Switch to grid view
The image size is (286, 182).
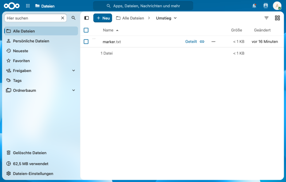[x=277, y=18]
